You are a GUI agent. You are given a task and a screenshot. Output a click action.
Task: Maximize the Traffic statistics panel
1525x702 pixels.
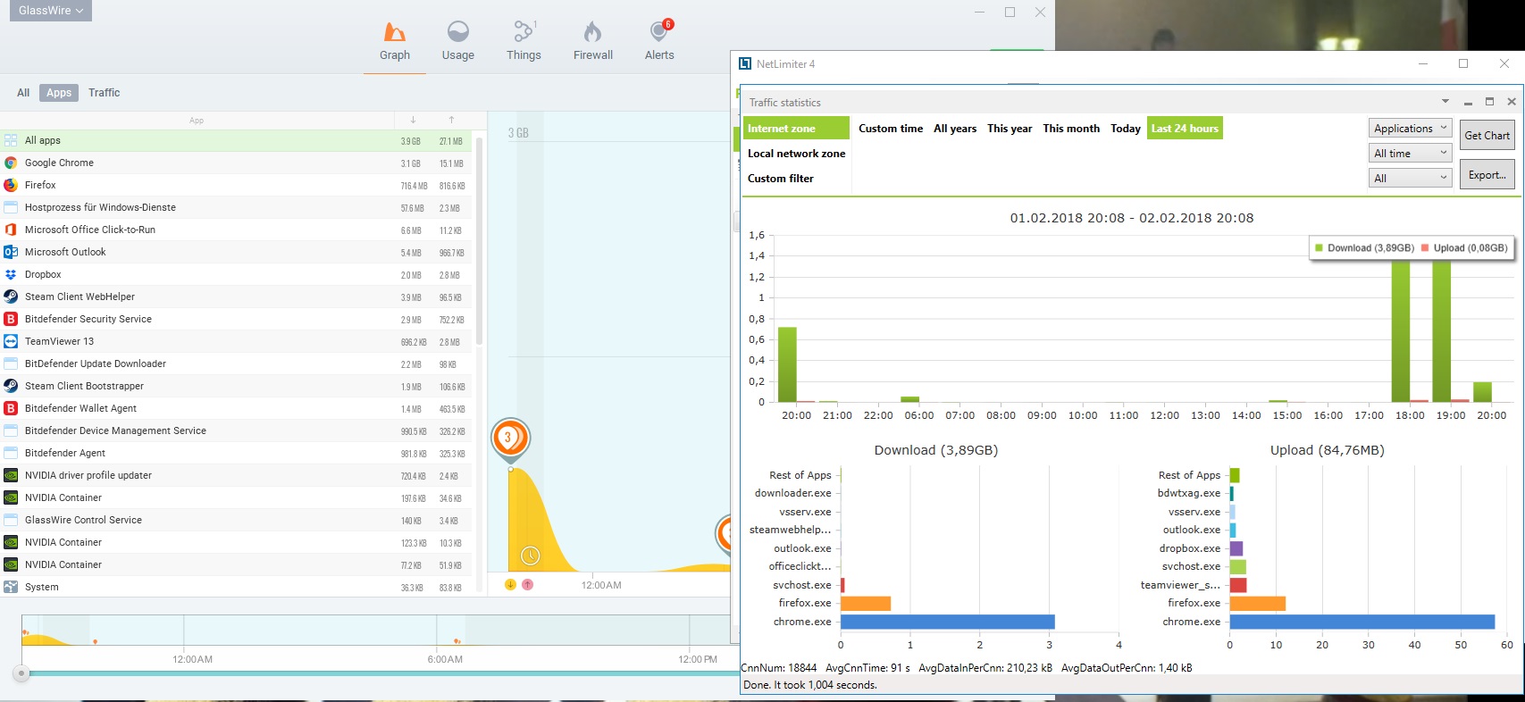[x=1489, y=102]
